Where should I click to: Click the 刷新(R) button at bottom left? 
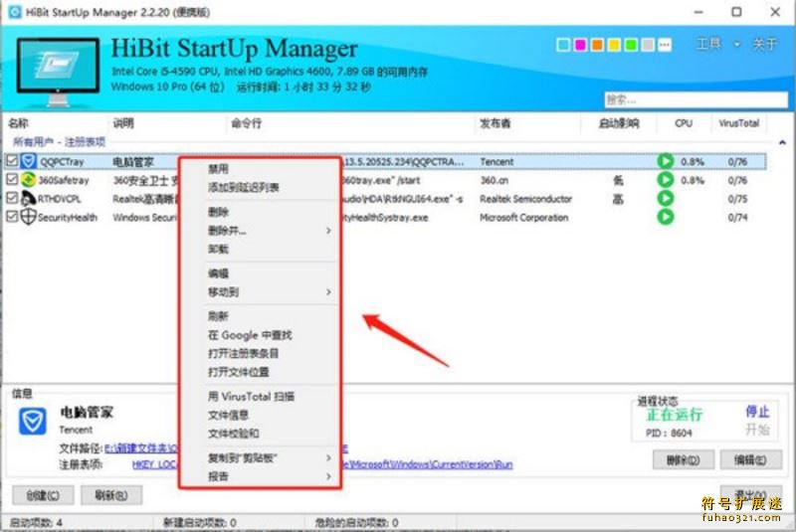tap(111, 495)
